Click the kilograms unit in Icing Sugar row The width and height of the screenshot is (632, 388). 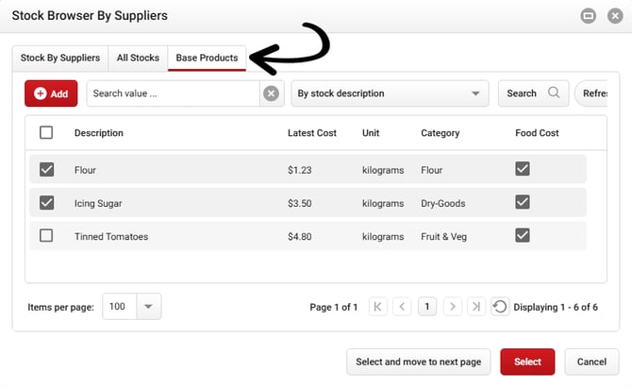[383, 203]
